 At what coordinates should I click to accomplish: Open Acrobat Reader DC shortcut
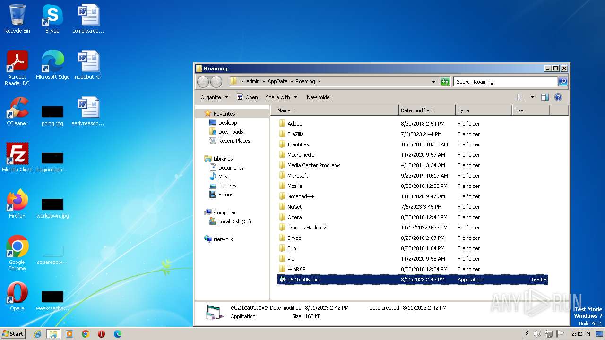pos(17,68)
